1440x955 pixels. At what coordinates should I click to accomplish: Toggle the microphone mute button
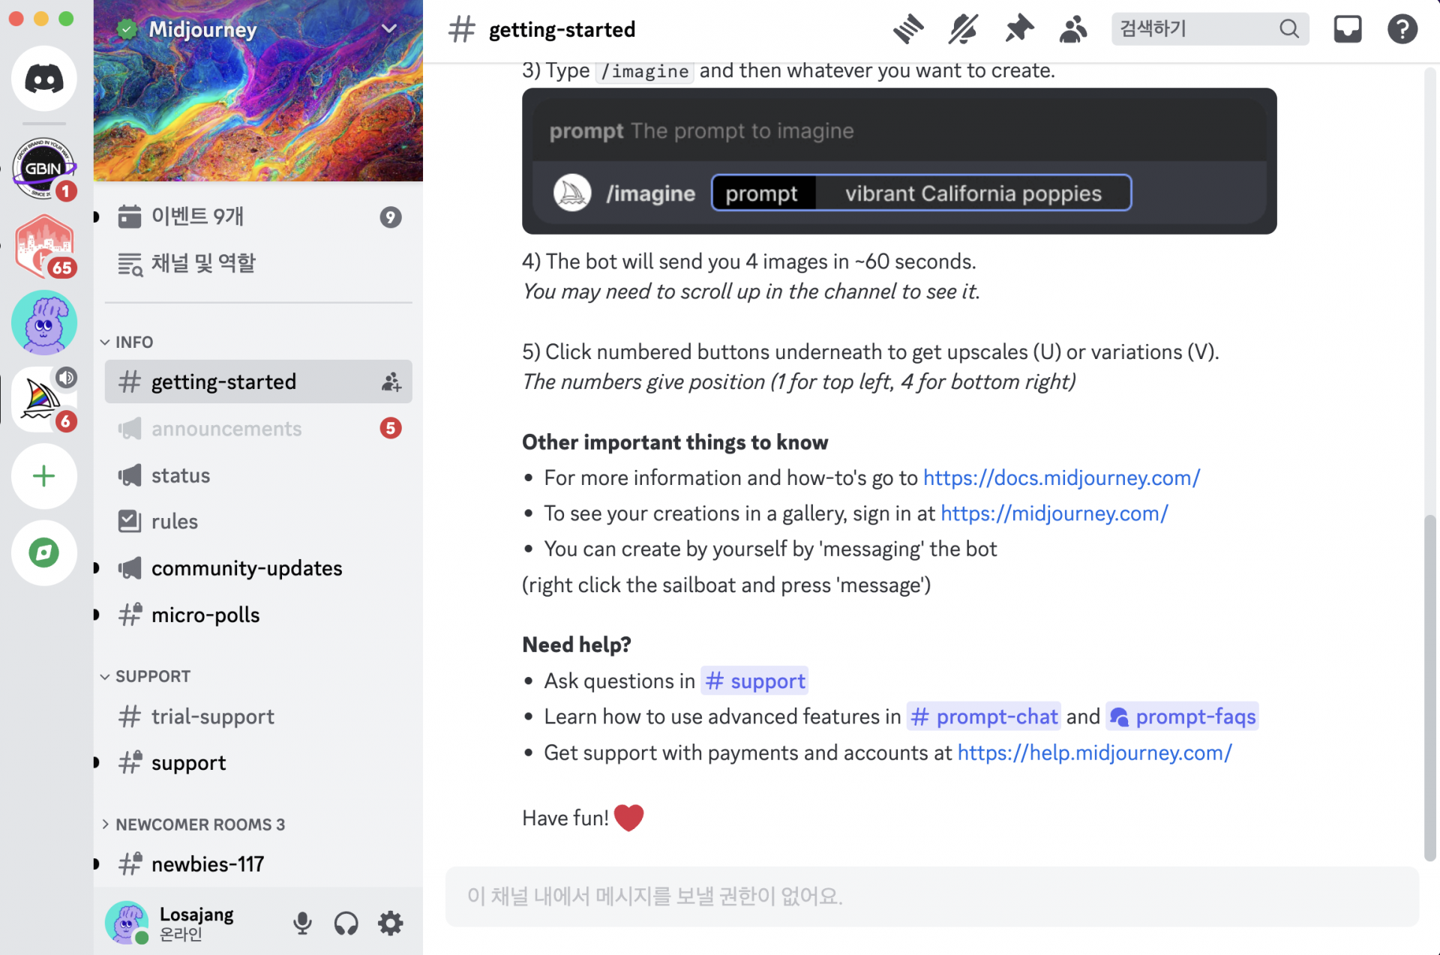[302, 923]
